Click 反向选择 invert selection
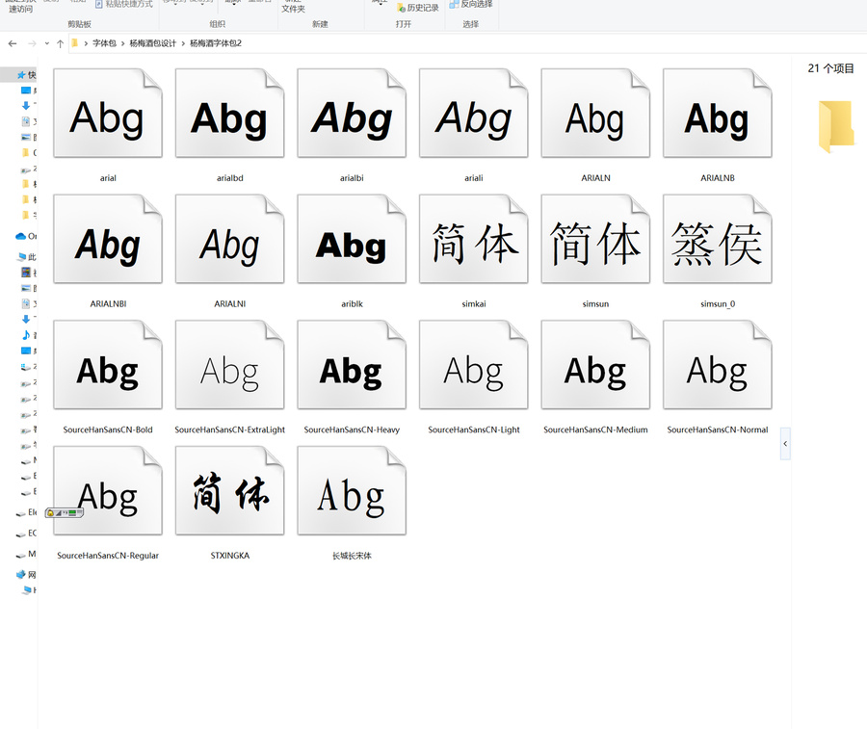The width and height of the screenshot is (867, 729). coord(471,5)
